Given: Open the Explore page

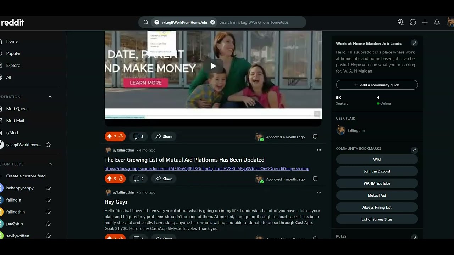Looking at the screenshot, I should coord(13,66).
